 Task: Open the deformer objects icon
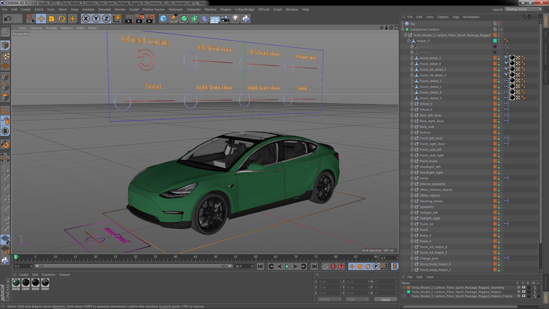[205, 19]
